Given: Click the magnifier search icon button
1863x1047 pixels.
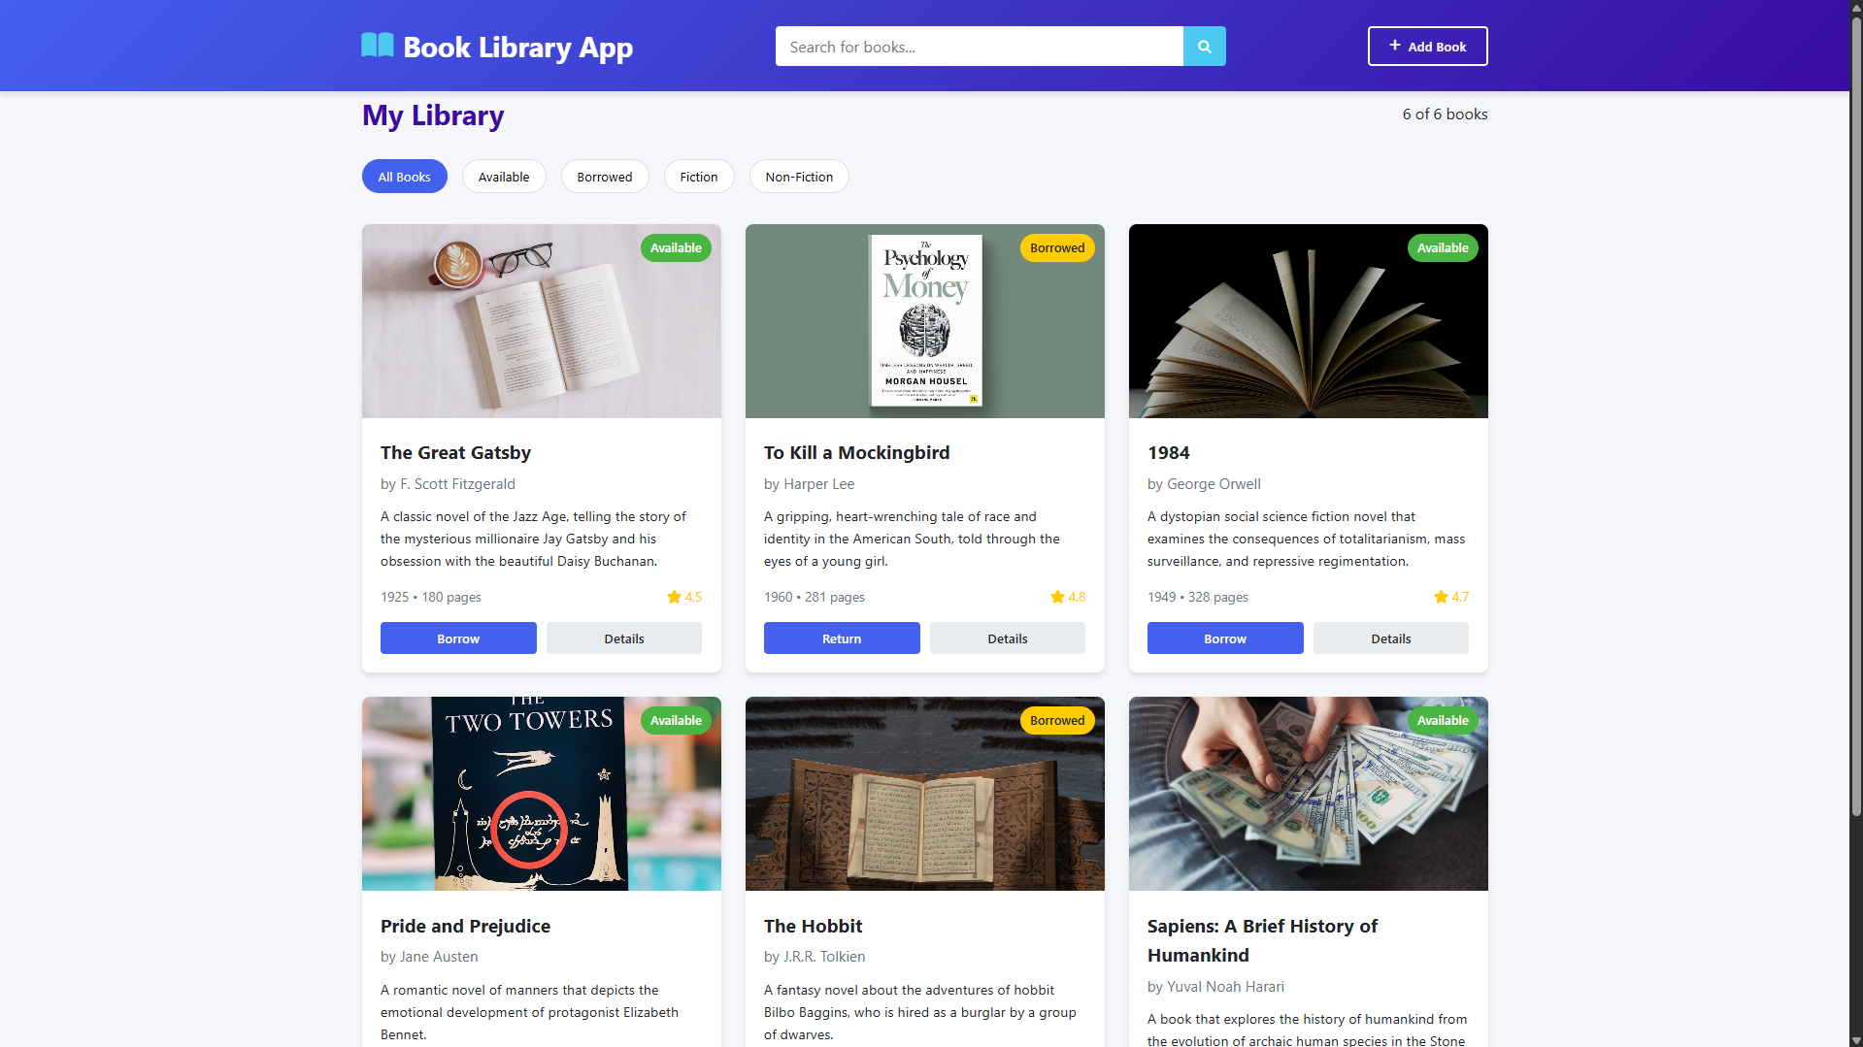Looking at the screenshot, I should coord(1204,47).
